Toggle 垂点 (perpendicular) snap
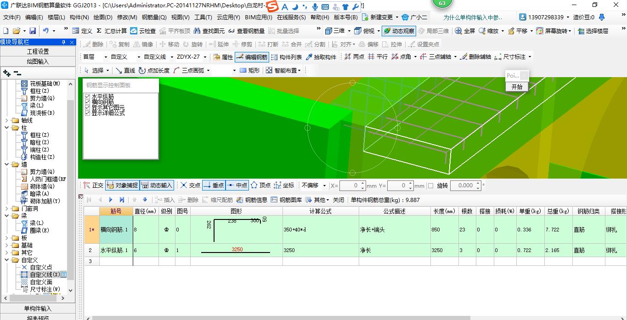 [214, 185]
